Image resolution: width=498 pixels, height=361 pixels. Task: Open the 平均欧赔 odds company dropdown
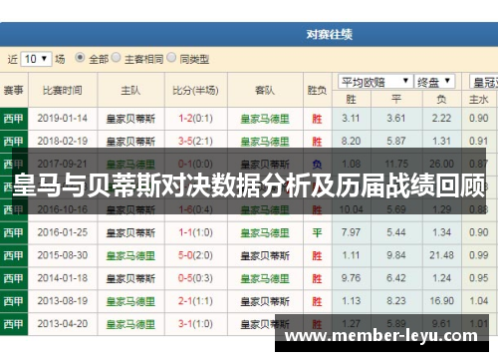pyautogui.click(x=375, y=82)
